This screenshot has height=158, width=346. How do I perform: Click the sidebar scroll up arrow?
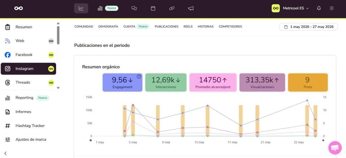58,23
